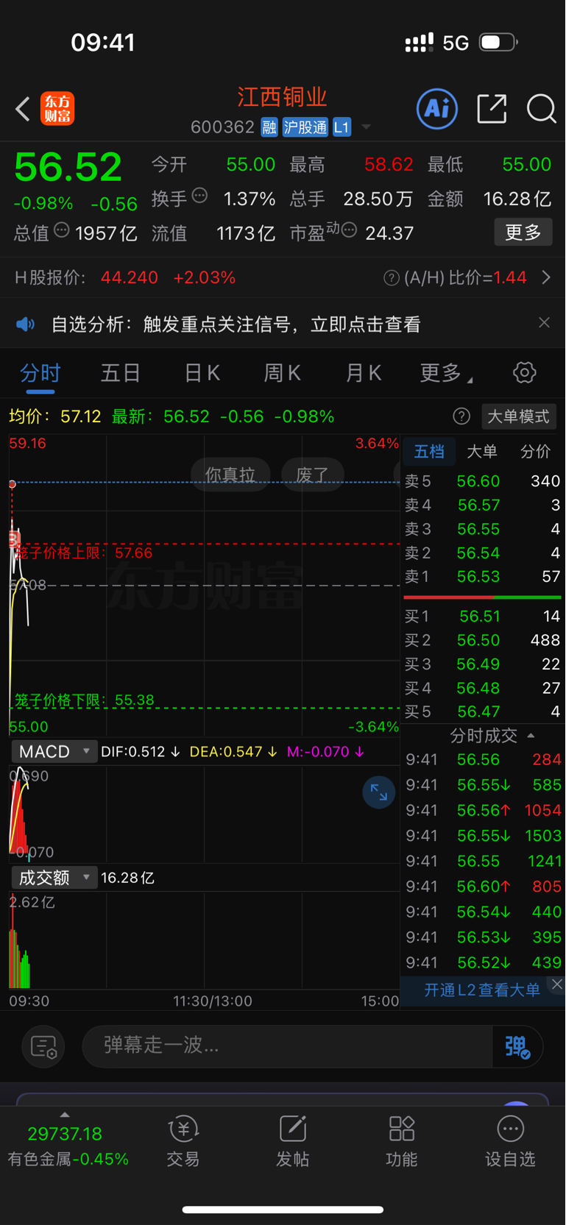Tap 买2 price 56.50 row

483,640
